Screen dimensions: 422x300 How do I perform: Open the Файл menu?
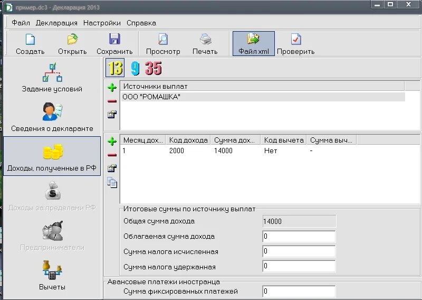pos(21,23)
